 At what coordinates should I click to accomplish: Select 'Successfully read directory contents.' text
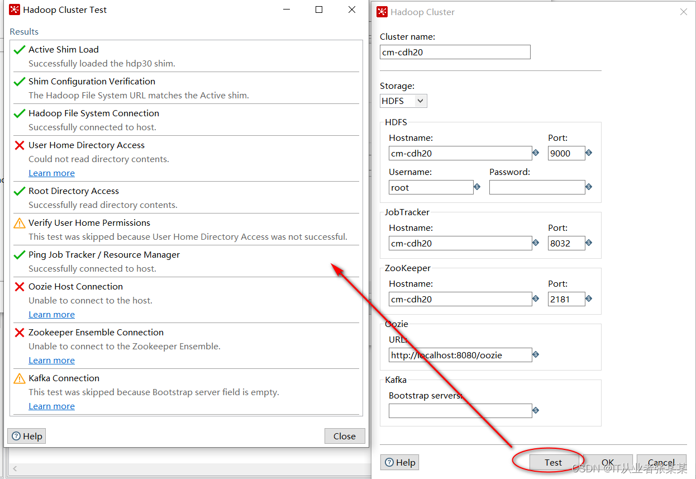click(x=103, y=205)
